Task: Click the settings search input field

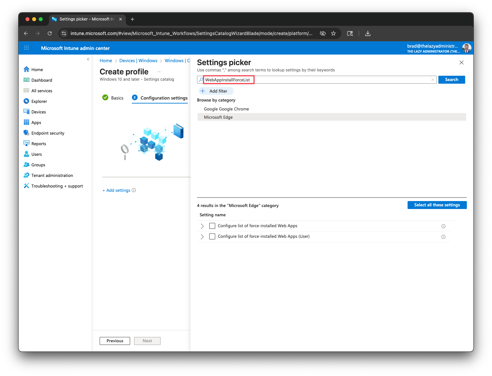Action: point(317,80)
